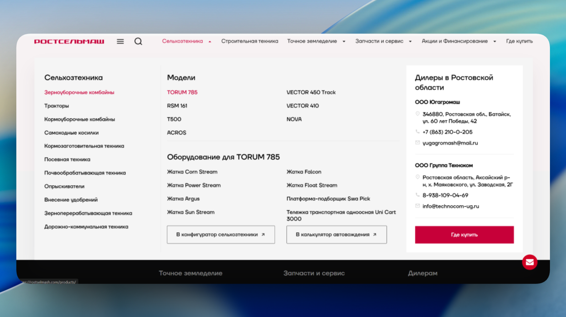566x317 pixels.
Task: Collapse the Сельхозтехника dropdown arrow
Action: tap(210, 42)
